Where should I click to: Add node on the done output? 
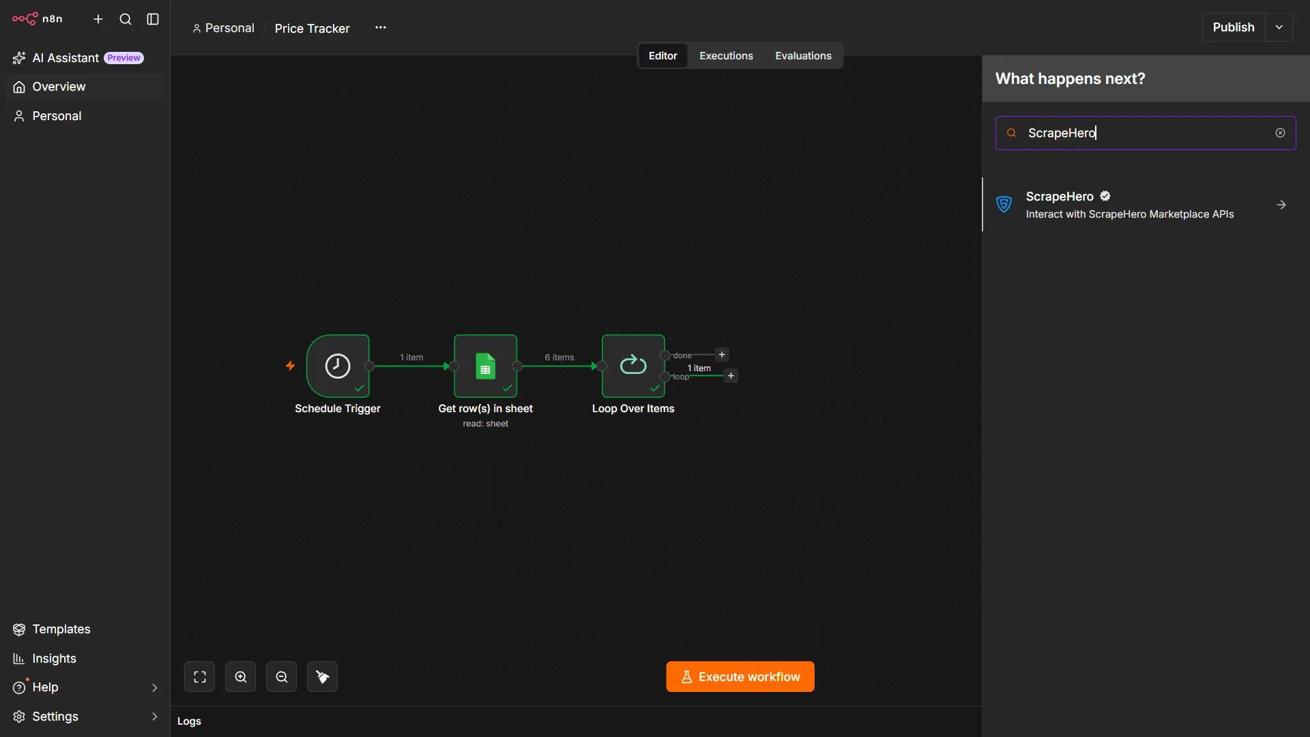pyautogui.click(x=722, y=355)
